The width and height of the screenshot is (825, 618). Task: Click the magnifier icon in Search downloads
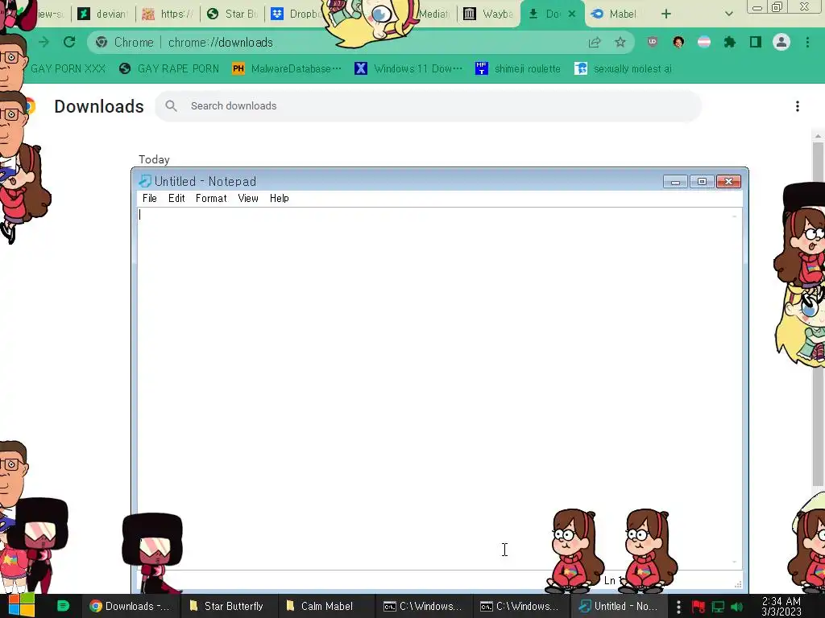pyautogui.click(x=171, y=106)
